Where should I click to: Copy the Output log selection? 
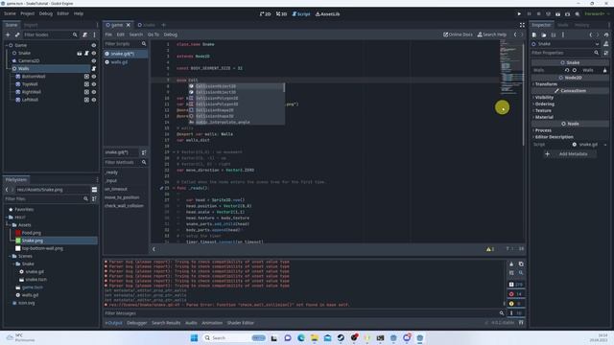click(521, 264)
